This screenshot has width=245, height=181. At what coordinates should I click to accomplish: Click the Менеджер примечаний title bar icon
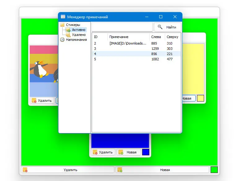pos(63,17)
